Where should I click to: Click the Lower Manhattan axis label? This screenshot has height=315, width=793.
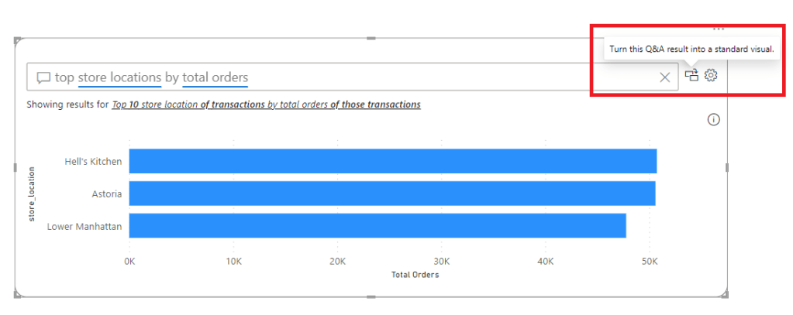[x=84, y=226]
